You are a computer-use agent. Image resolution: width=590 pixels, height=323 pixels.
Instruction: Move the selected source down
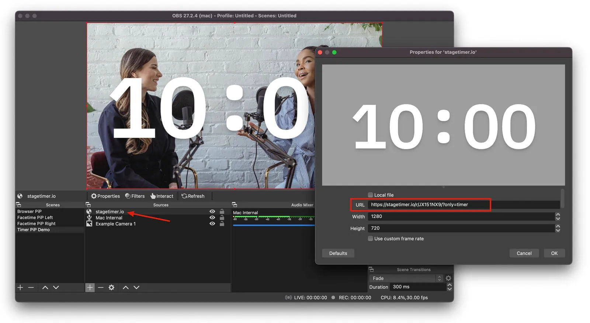(x=136, y=287)
